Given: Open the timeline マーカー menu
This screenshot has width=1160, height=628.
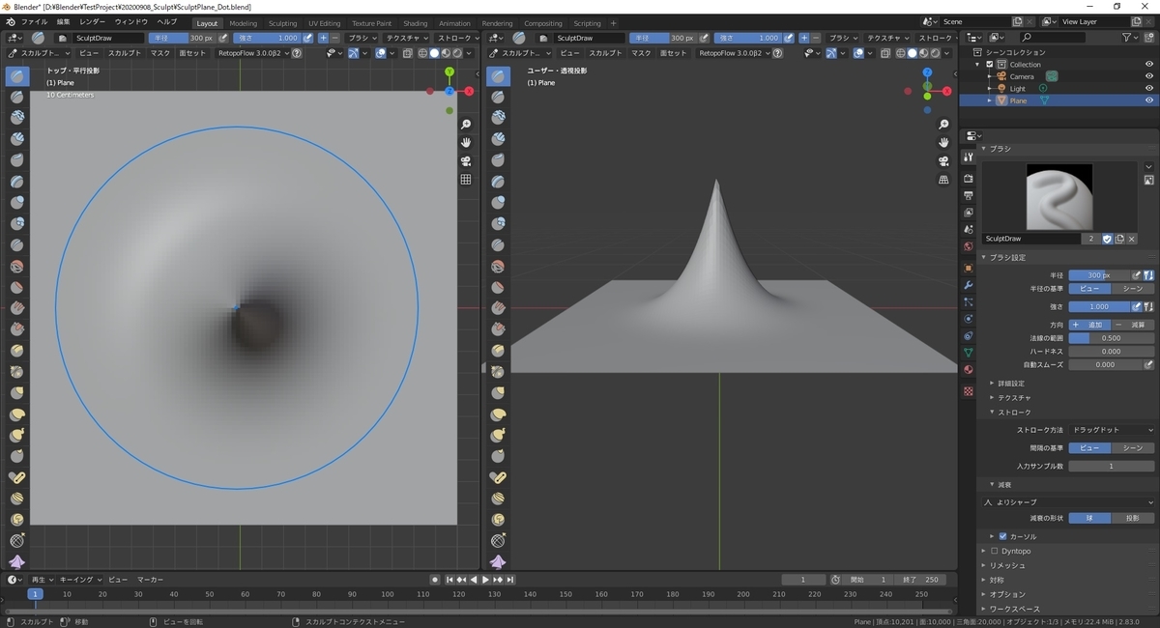Looking at the screenshot, I should pyautogui.click(x=150, y=580).
